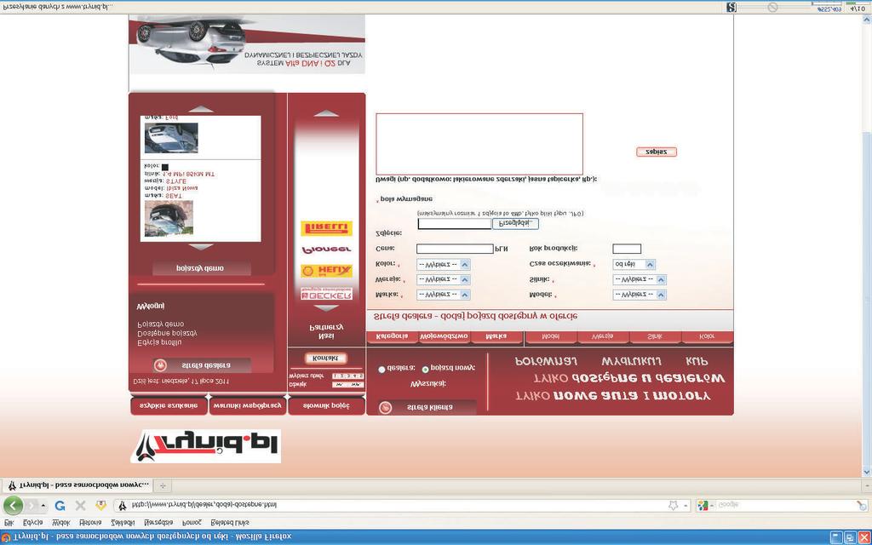
Task: Click the forward navigation arrow
Action: (32, 506)
